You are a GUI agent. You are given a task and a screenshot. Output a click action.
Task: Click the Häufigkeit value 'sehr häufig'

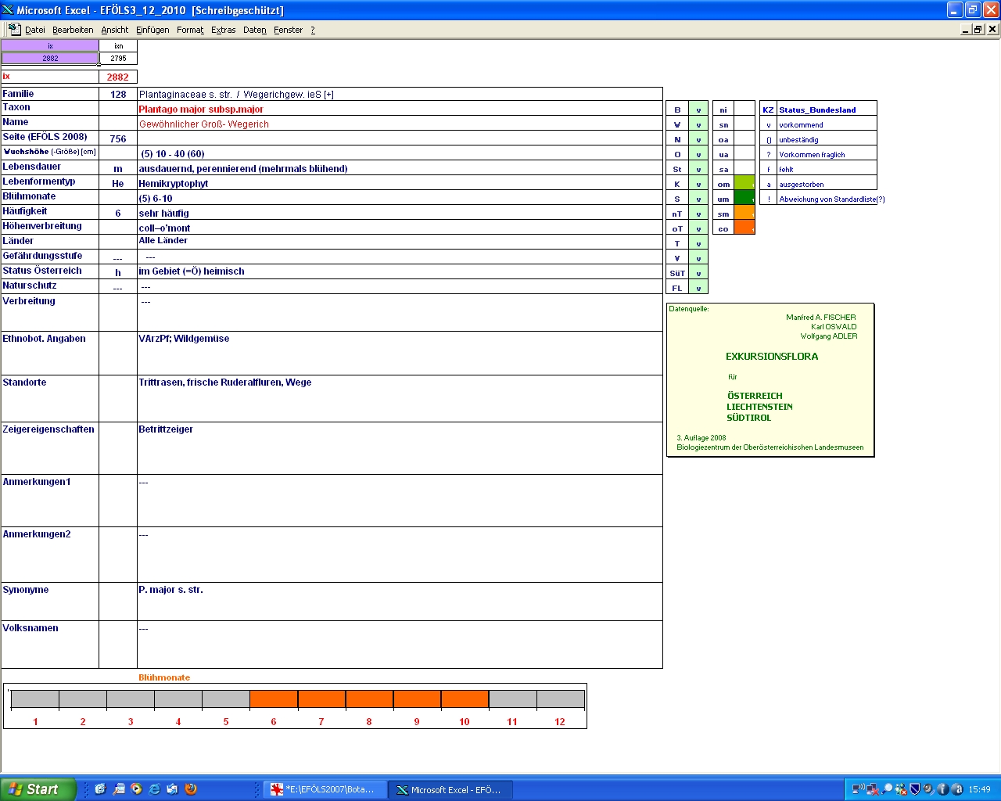[x=400, y=213]
